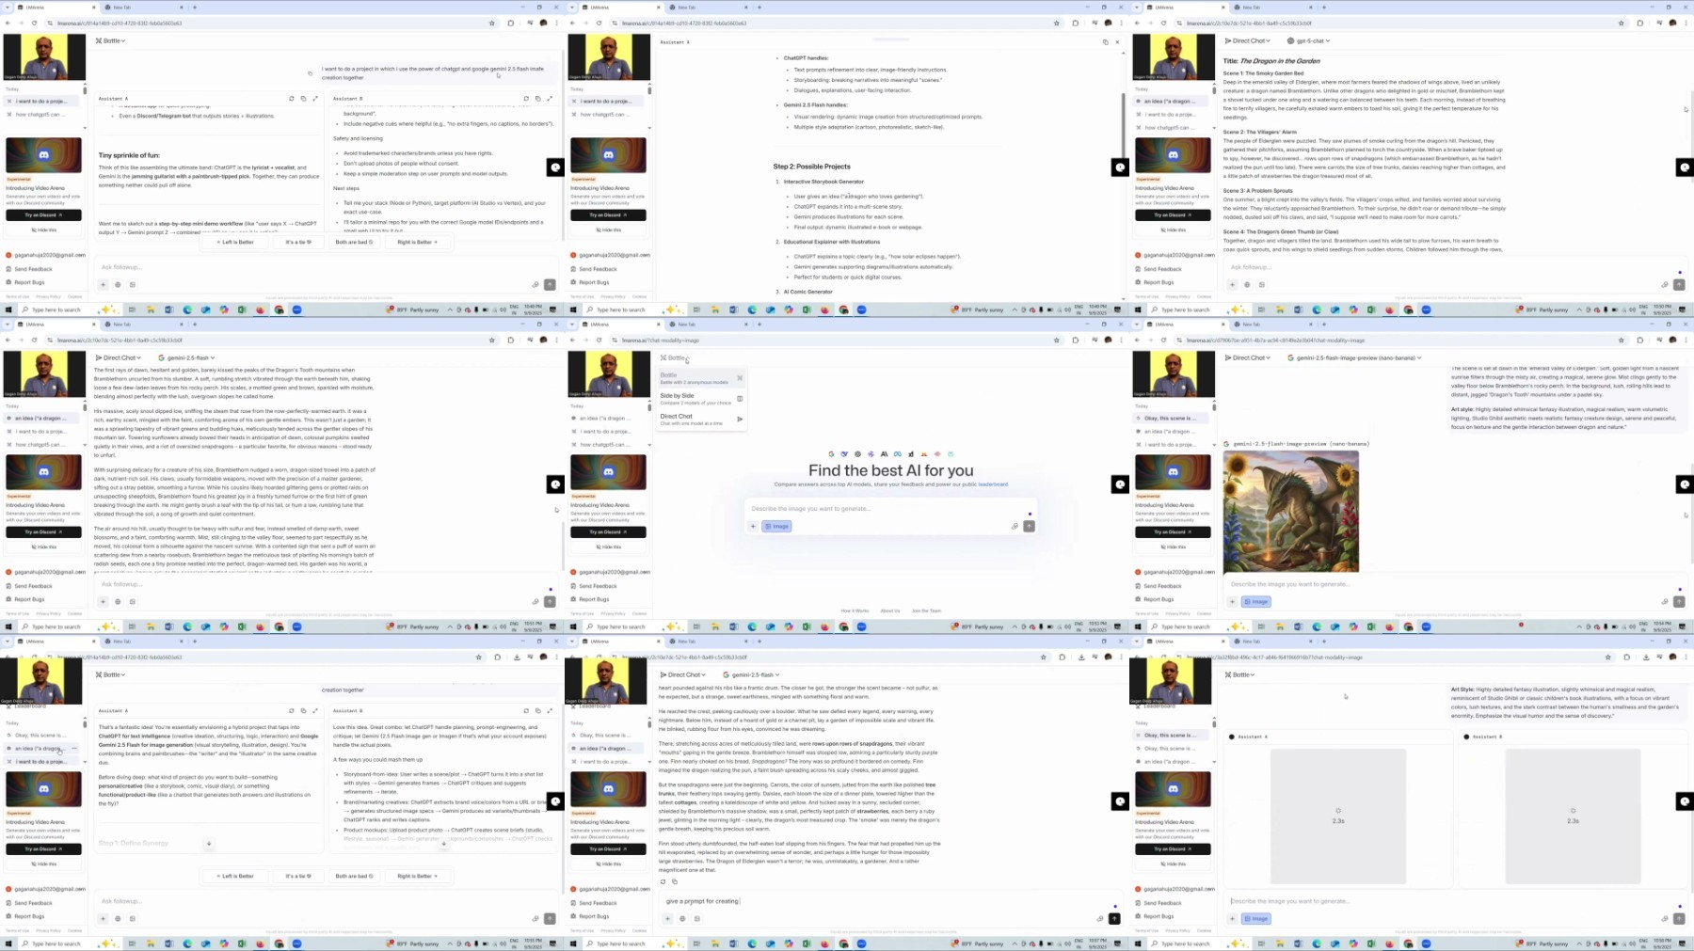Open Battle mode dropdown in 'Tiny sprinkle of fun' window
The height and width of the screenshot is (951, 1694).
110,40
